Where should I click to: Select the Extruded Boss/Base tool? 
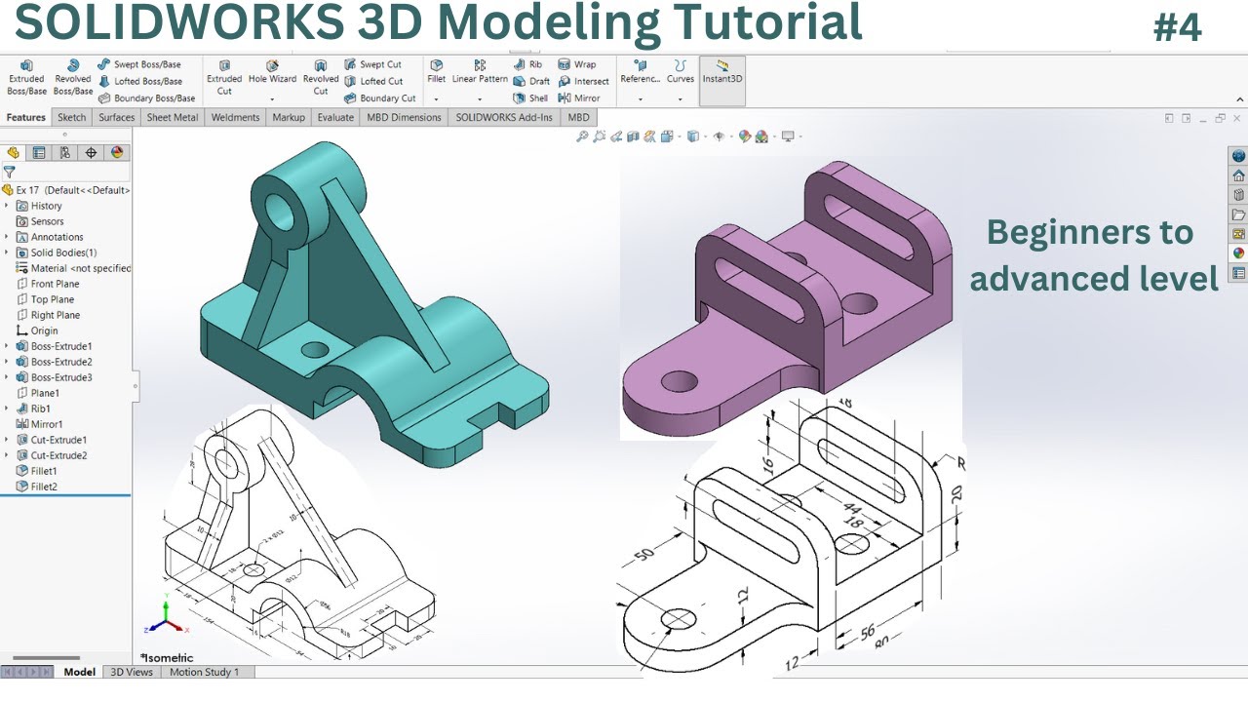tap(26, 78)
